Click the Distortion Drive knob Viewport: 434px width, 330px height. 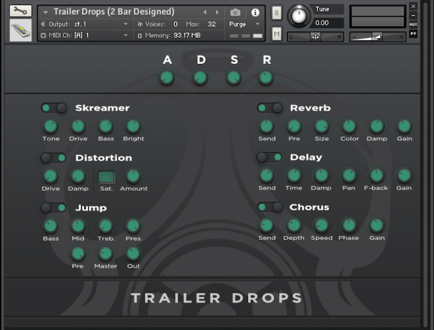pyautogui.click(x=51, y=176)
